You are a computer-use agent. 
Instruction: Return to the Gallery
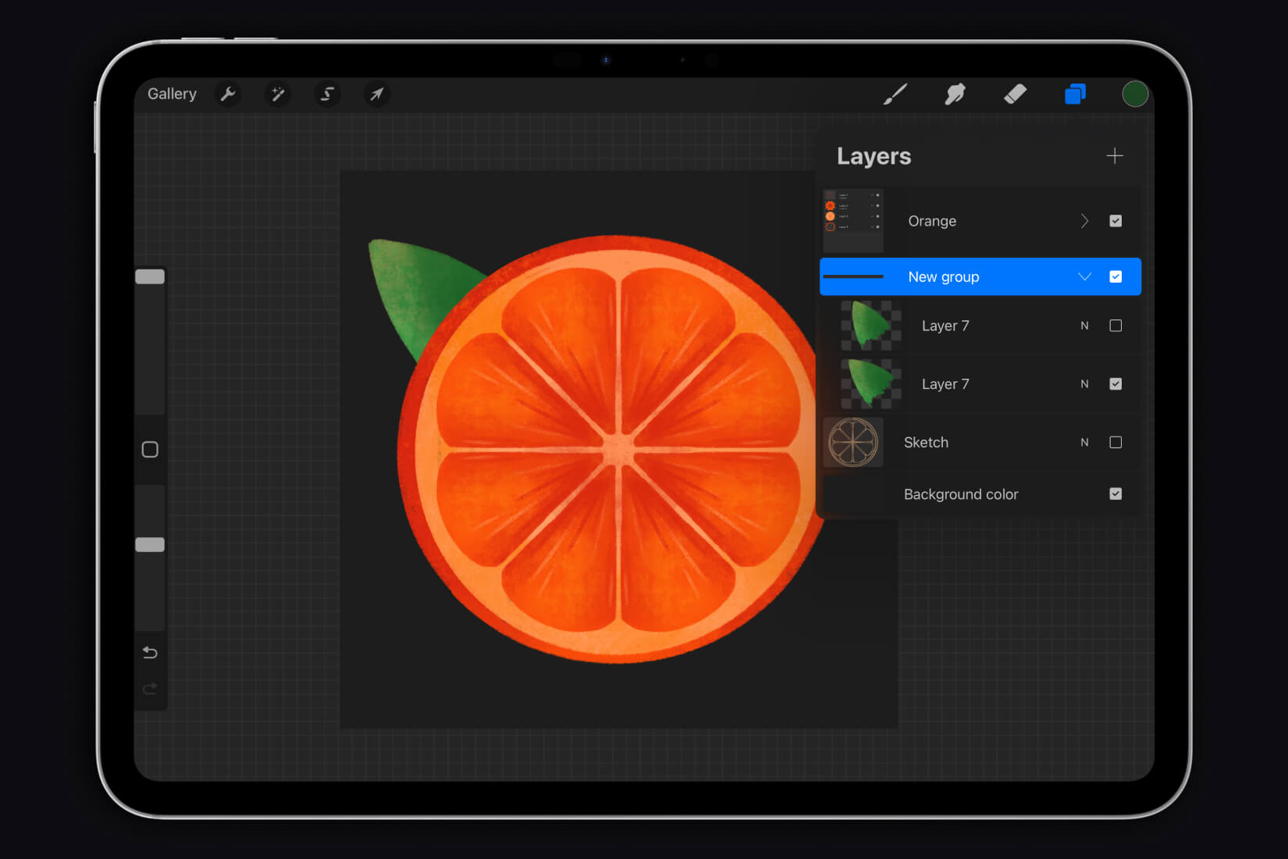coord(172,94)
